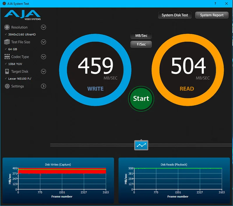Switch display units to MB/Sec
The image size is (233, 206).
(141, 35)
